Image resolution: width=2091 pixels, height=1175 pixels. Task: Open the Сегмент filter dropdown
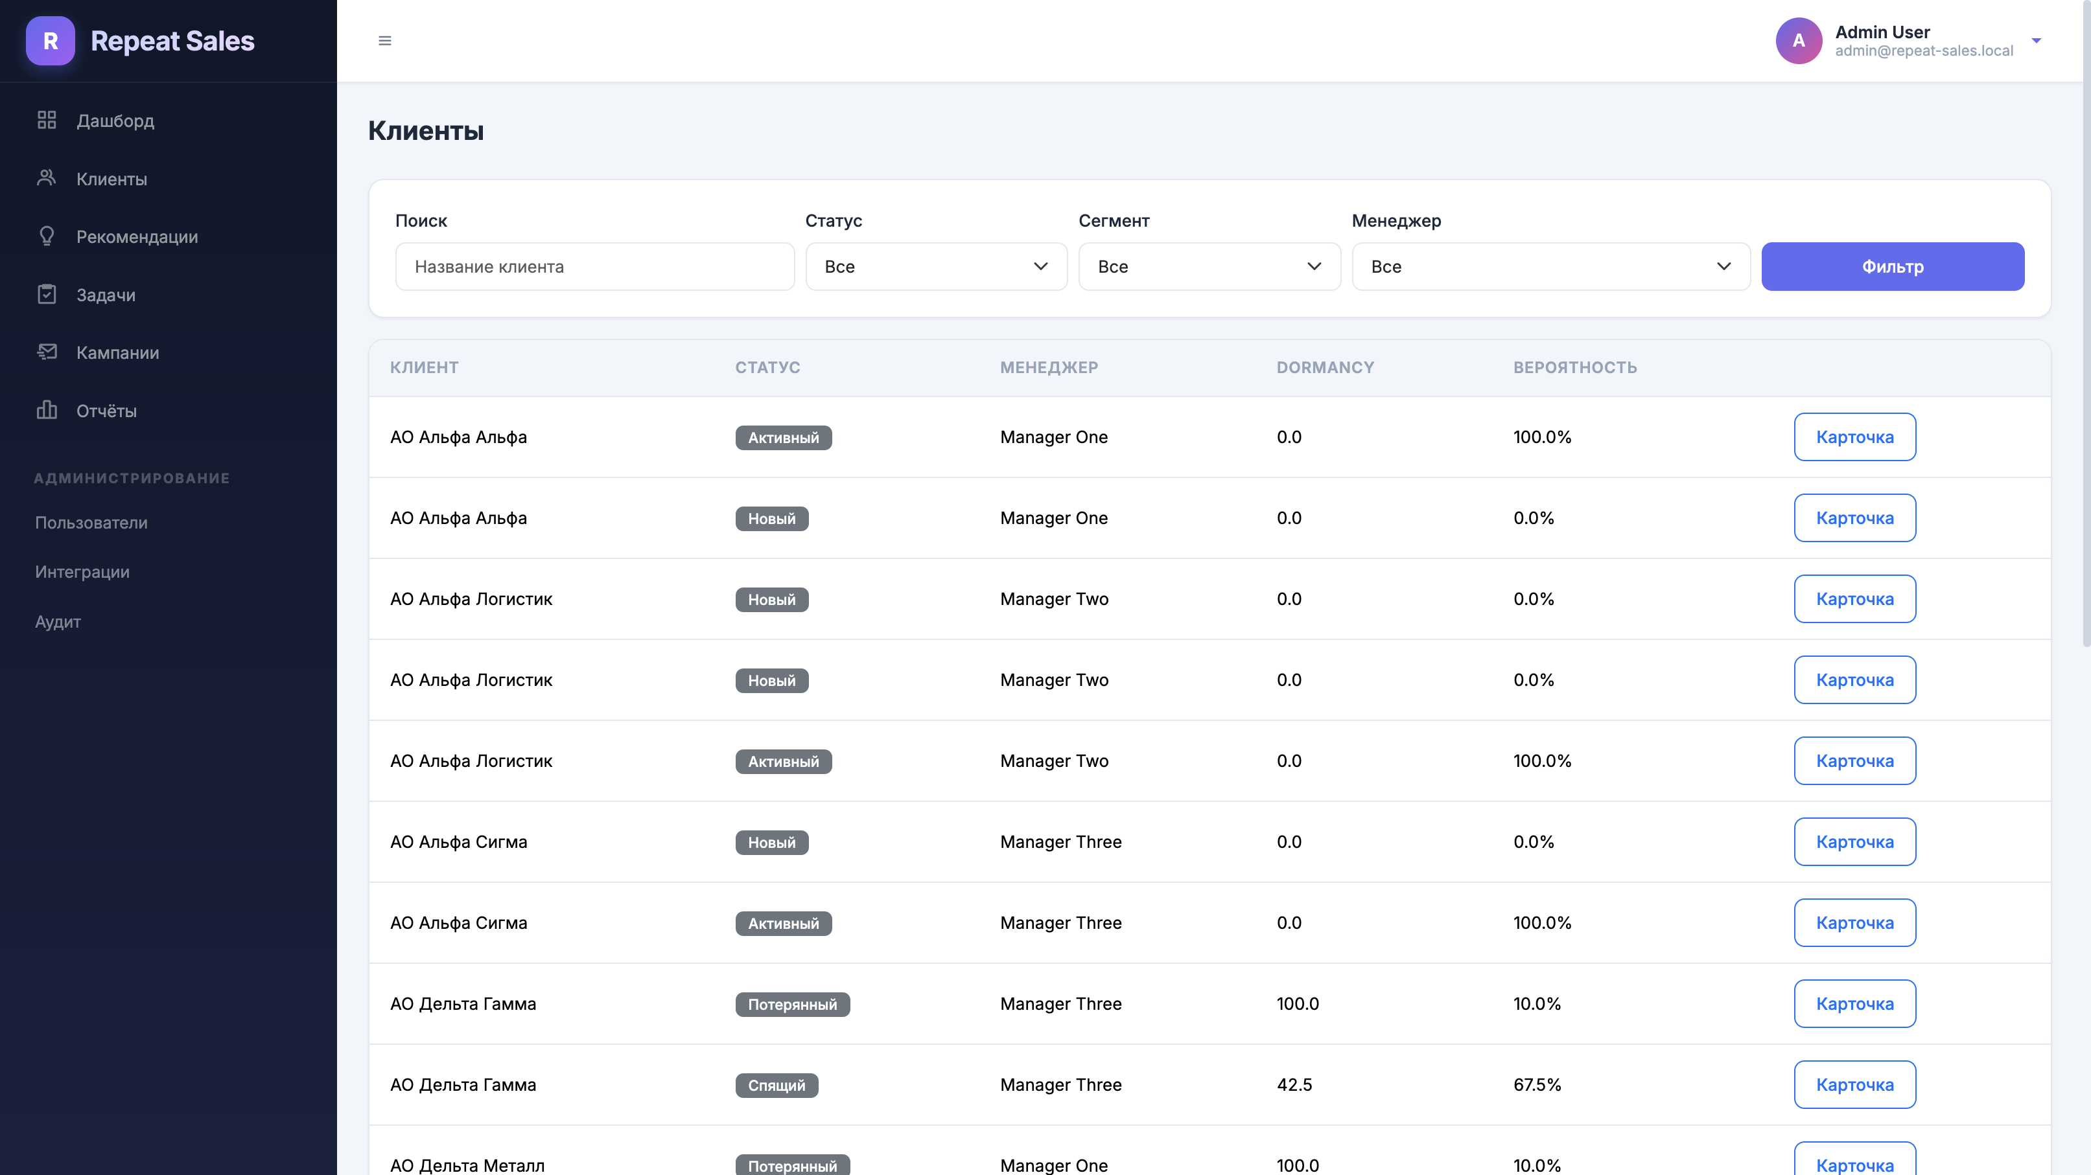1209,266
